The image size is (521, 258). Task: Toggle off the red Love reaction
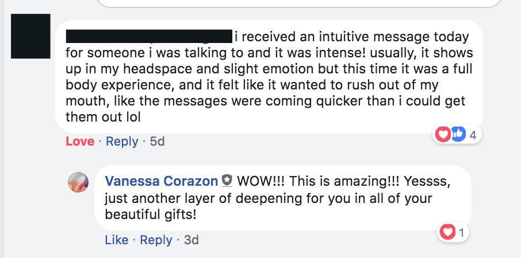[80, 142]
